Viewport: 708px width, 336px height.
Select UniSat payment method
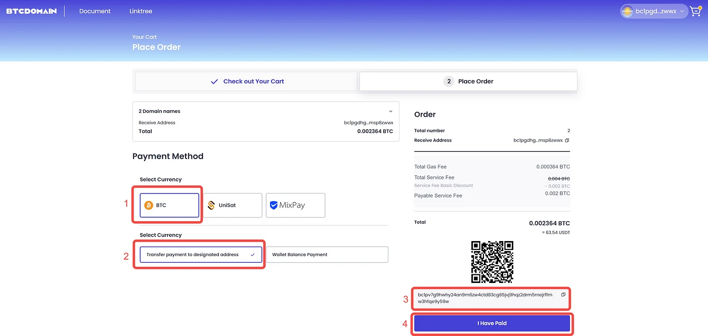click(233, 205)
